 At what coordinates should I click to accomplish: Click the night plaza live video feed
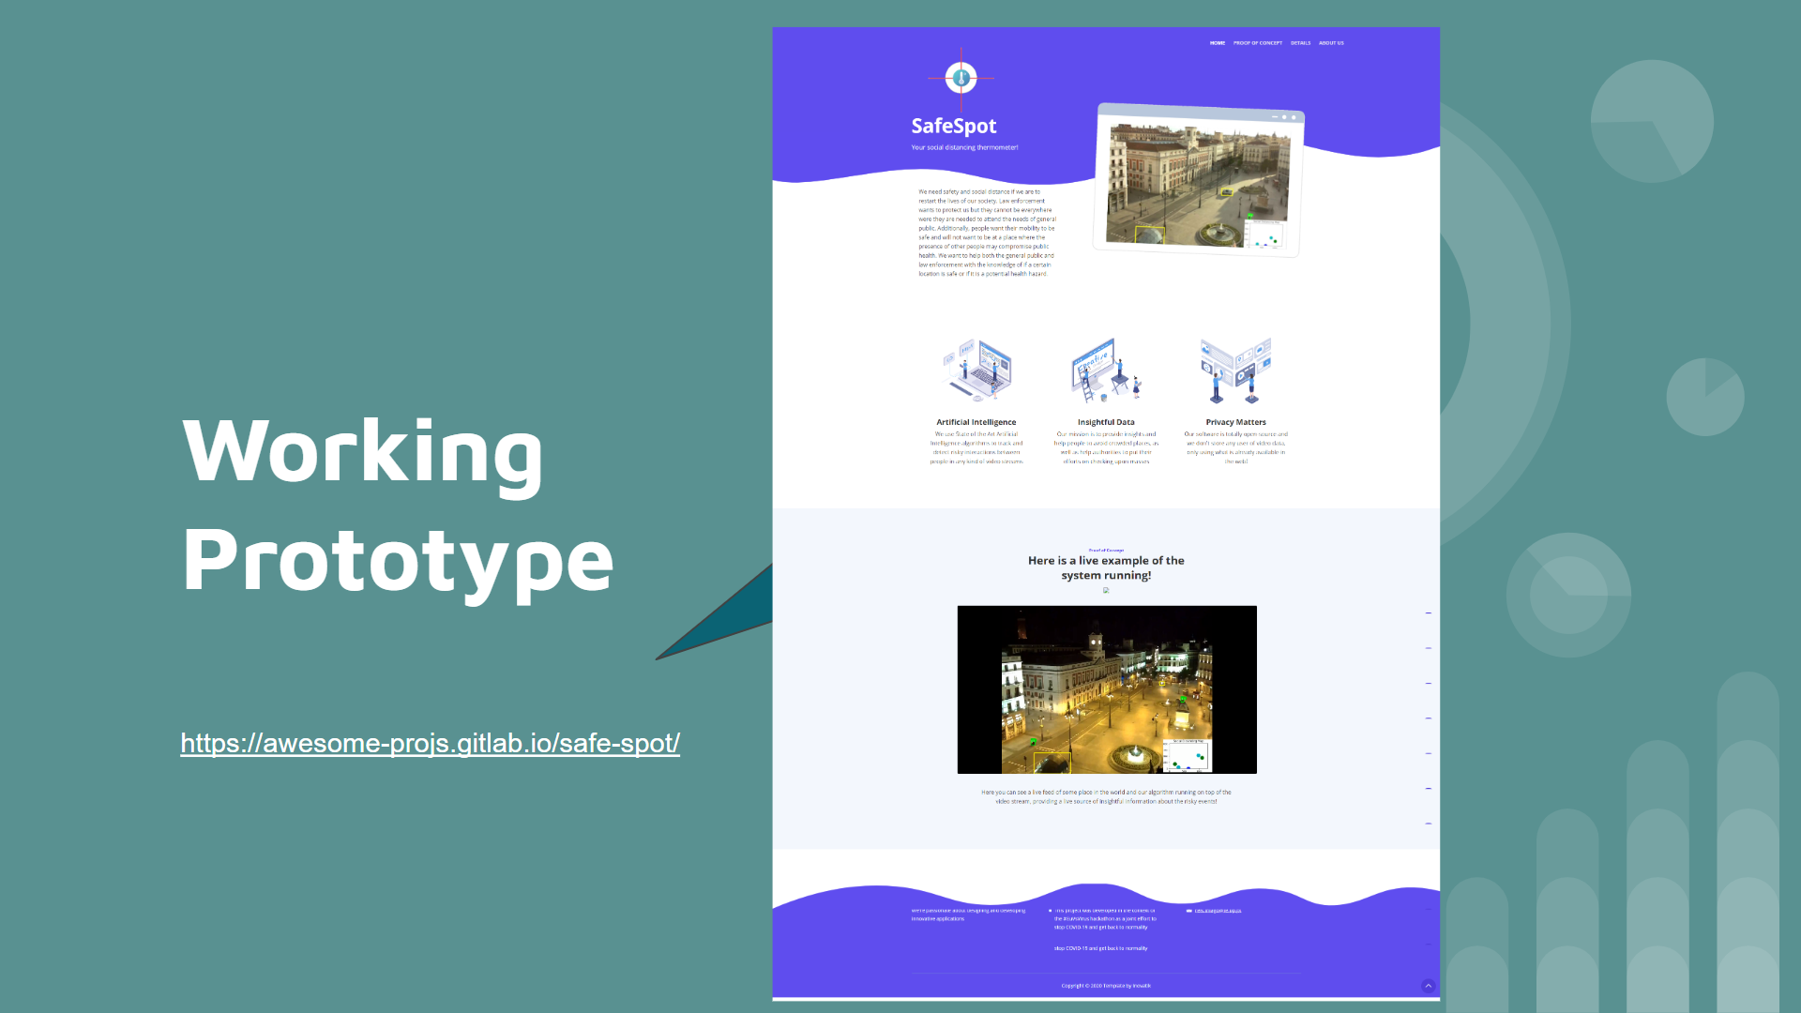coord(1106,689)
